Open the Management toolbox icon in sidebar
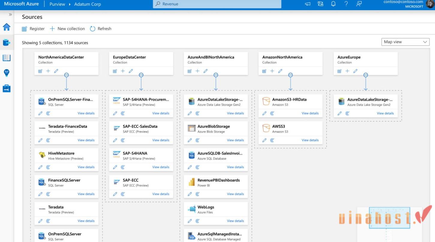 click(7, 88)
